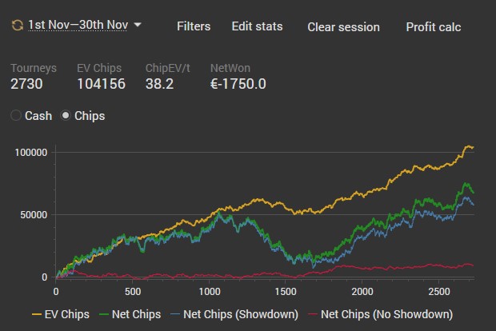The image size is (496, 331).
Task: Open the Profit calc tool
Action: click(433, 27)
